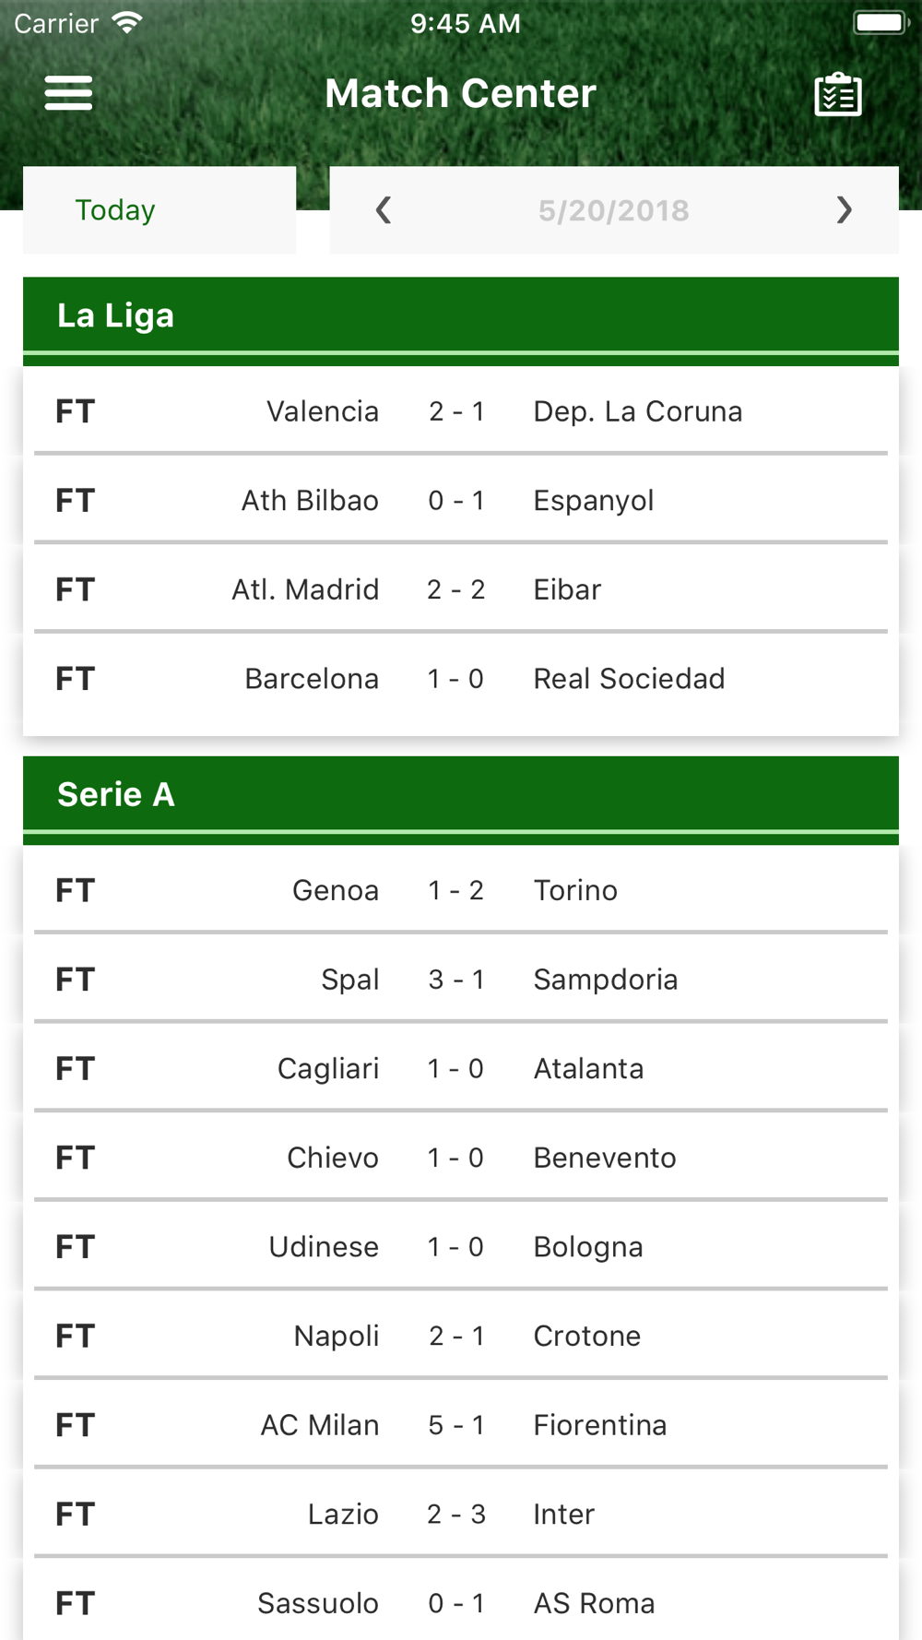
Task: Tap the Serie A league header
Action: 461,794
